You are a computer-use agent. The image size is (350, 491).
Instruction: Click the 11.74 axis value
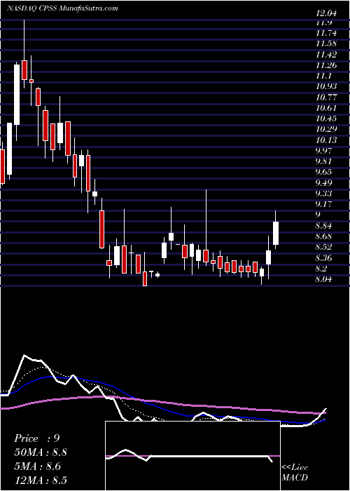(x=326, y=34)
